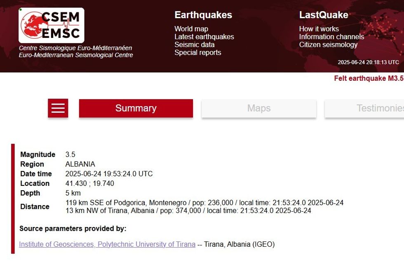404x269 pixels.
Task: Open the Maps tab
Action: (x=259, y=108)
